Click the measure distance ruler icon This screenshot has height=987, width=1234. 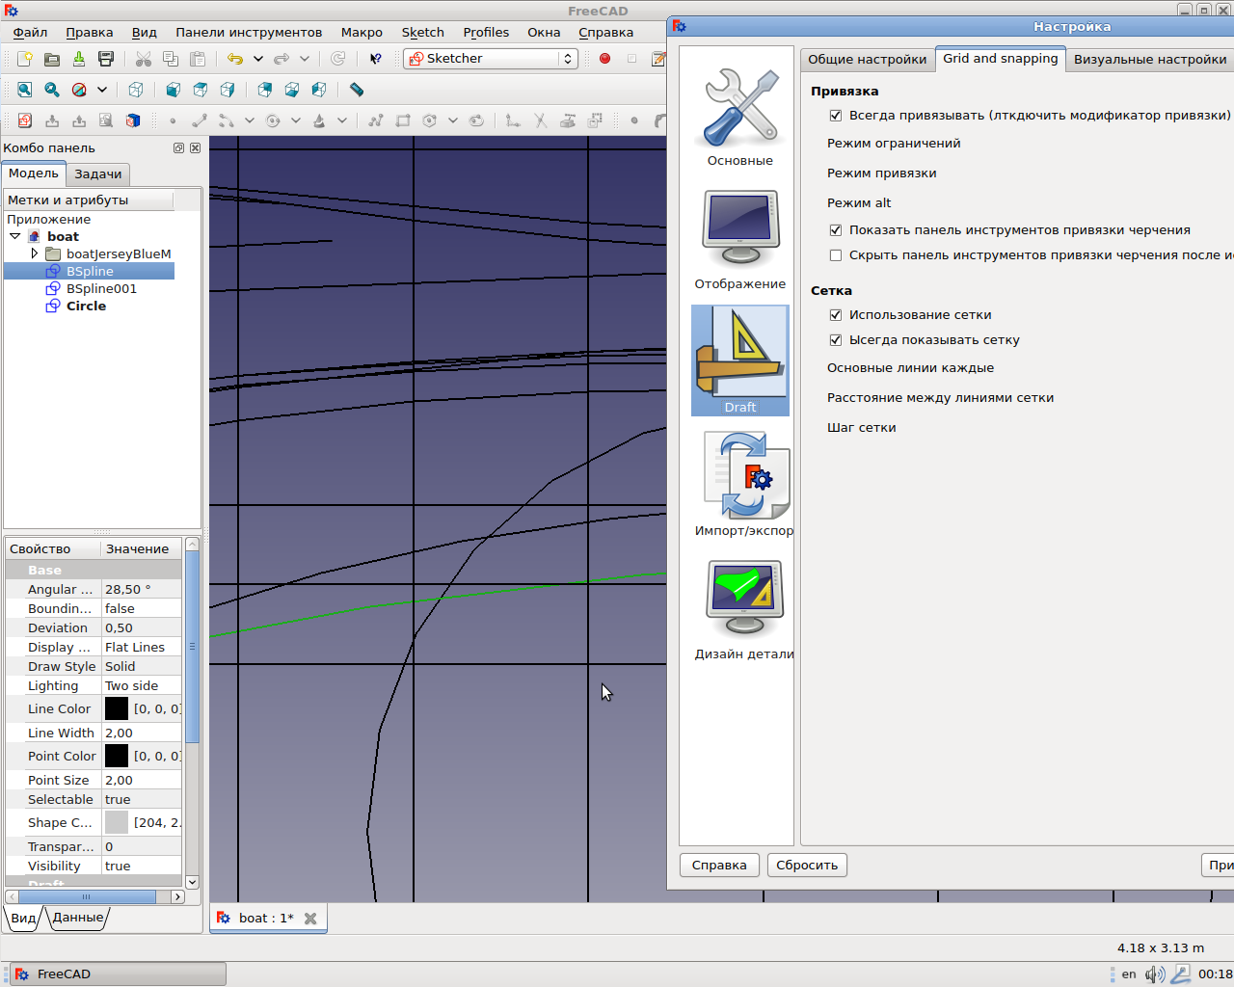tap(357, 90)
